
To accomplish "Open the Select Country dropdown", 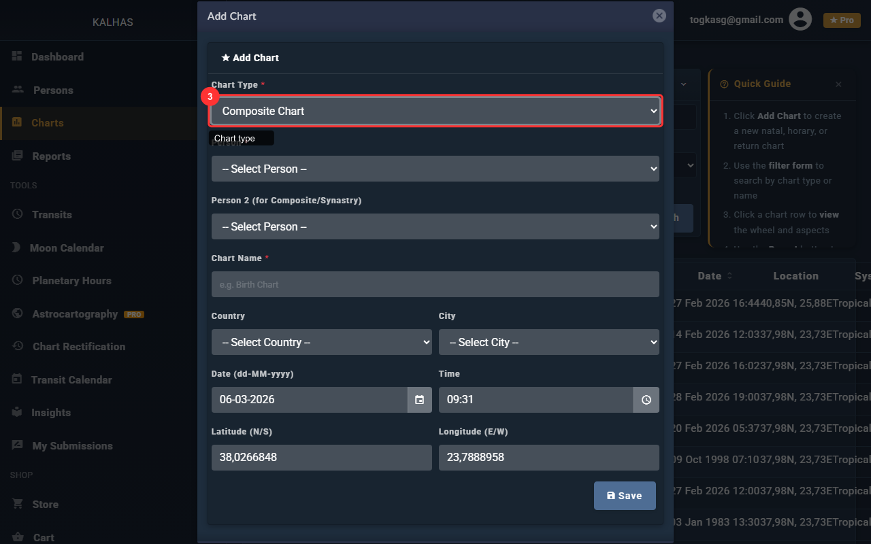I will click(x=321, y=342).
